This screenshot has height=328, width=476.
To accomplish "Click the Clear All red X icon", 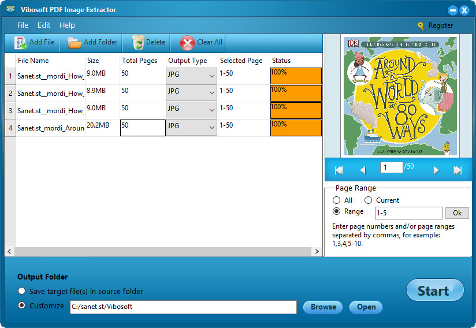I will pos(187,43).
